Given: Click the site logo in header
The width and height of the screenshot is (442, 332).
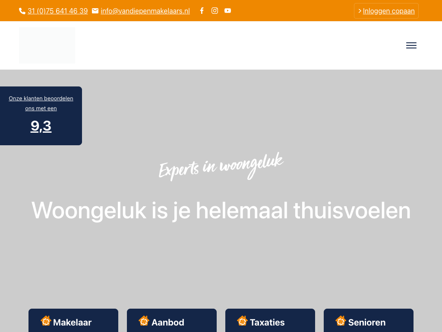Looking at the screenshot, I should 47,45.
